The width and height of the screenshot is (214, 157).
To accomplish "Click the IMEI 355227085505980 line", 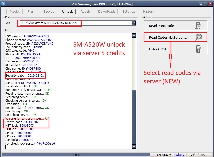I will 23,58.
